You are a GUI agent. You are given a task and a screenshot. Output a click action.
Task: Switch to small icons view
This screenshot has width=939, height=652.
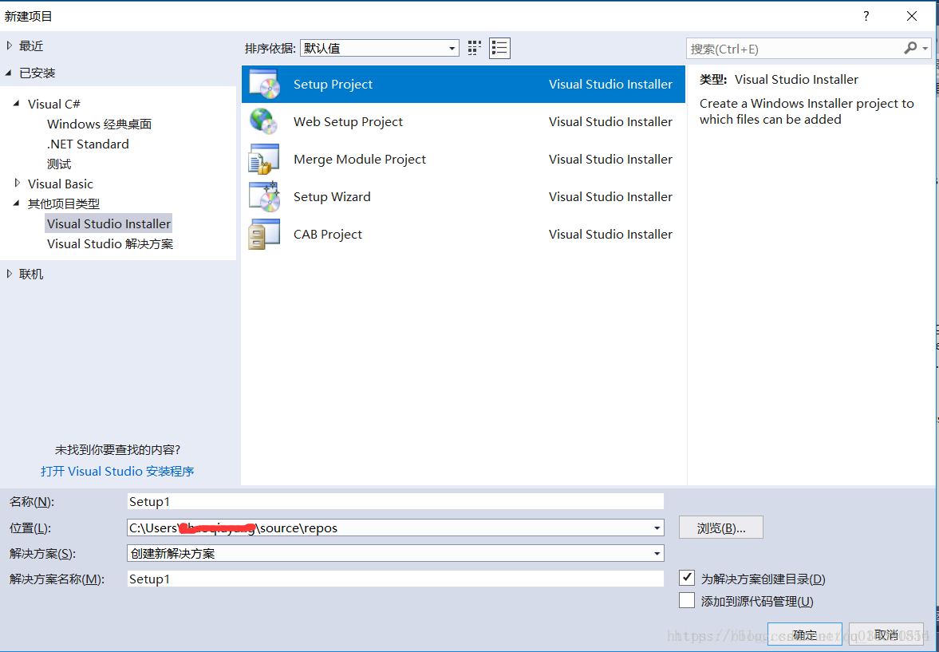[475, 48]
